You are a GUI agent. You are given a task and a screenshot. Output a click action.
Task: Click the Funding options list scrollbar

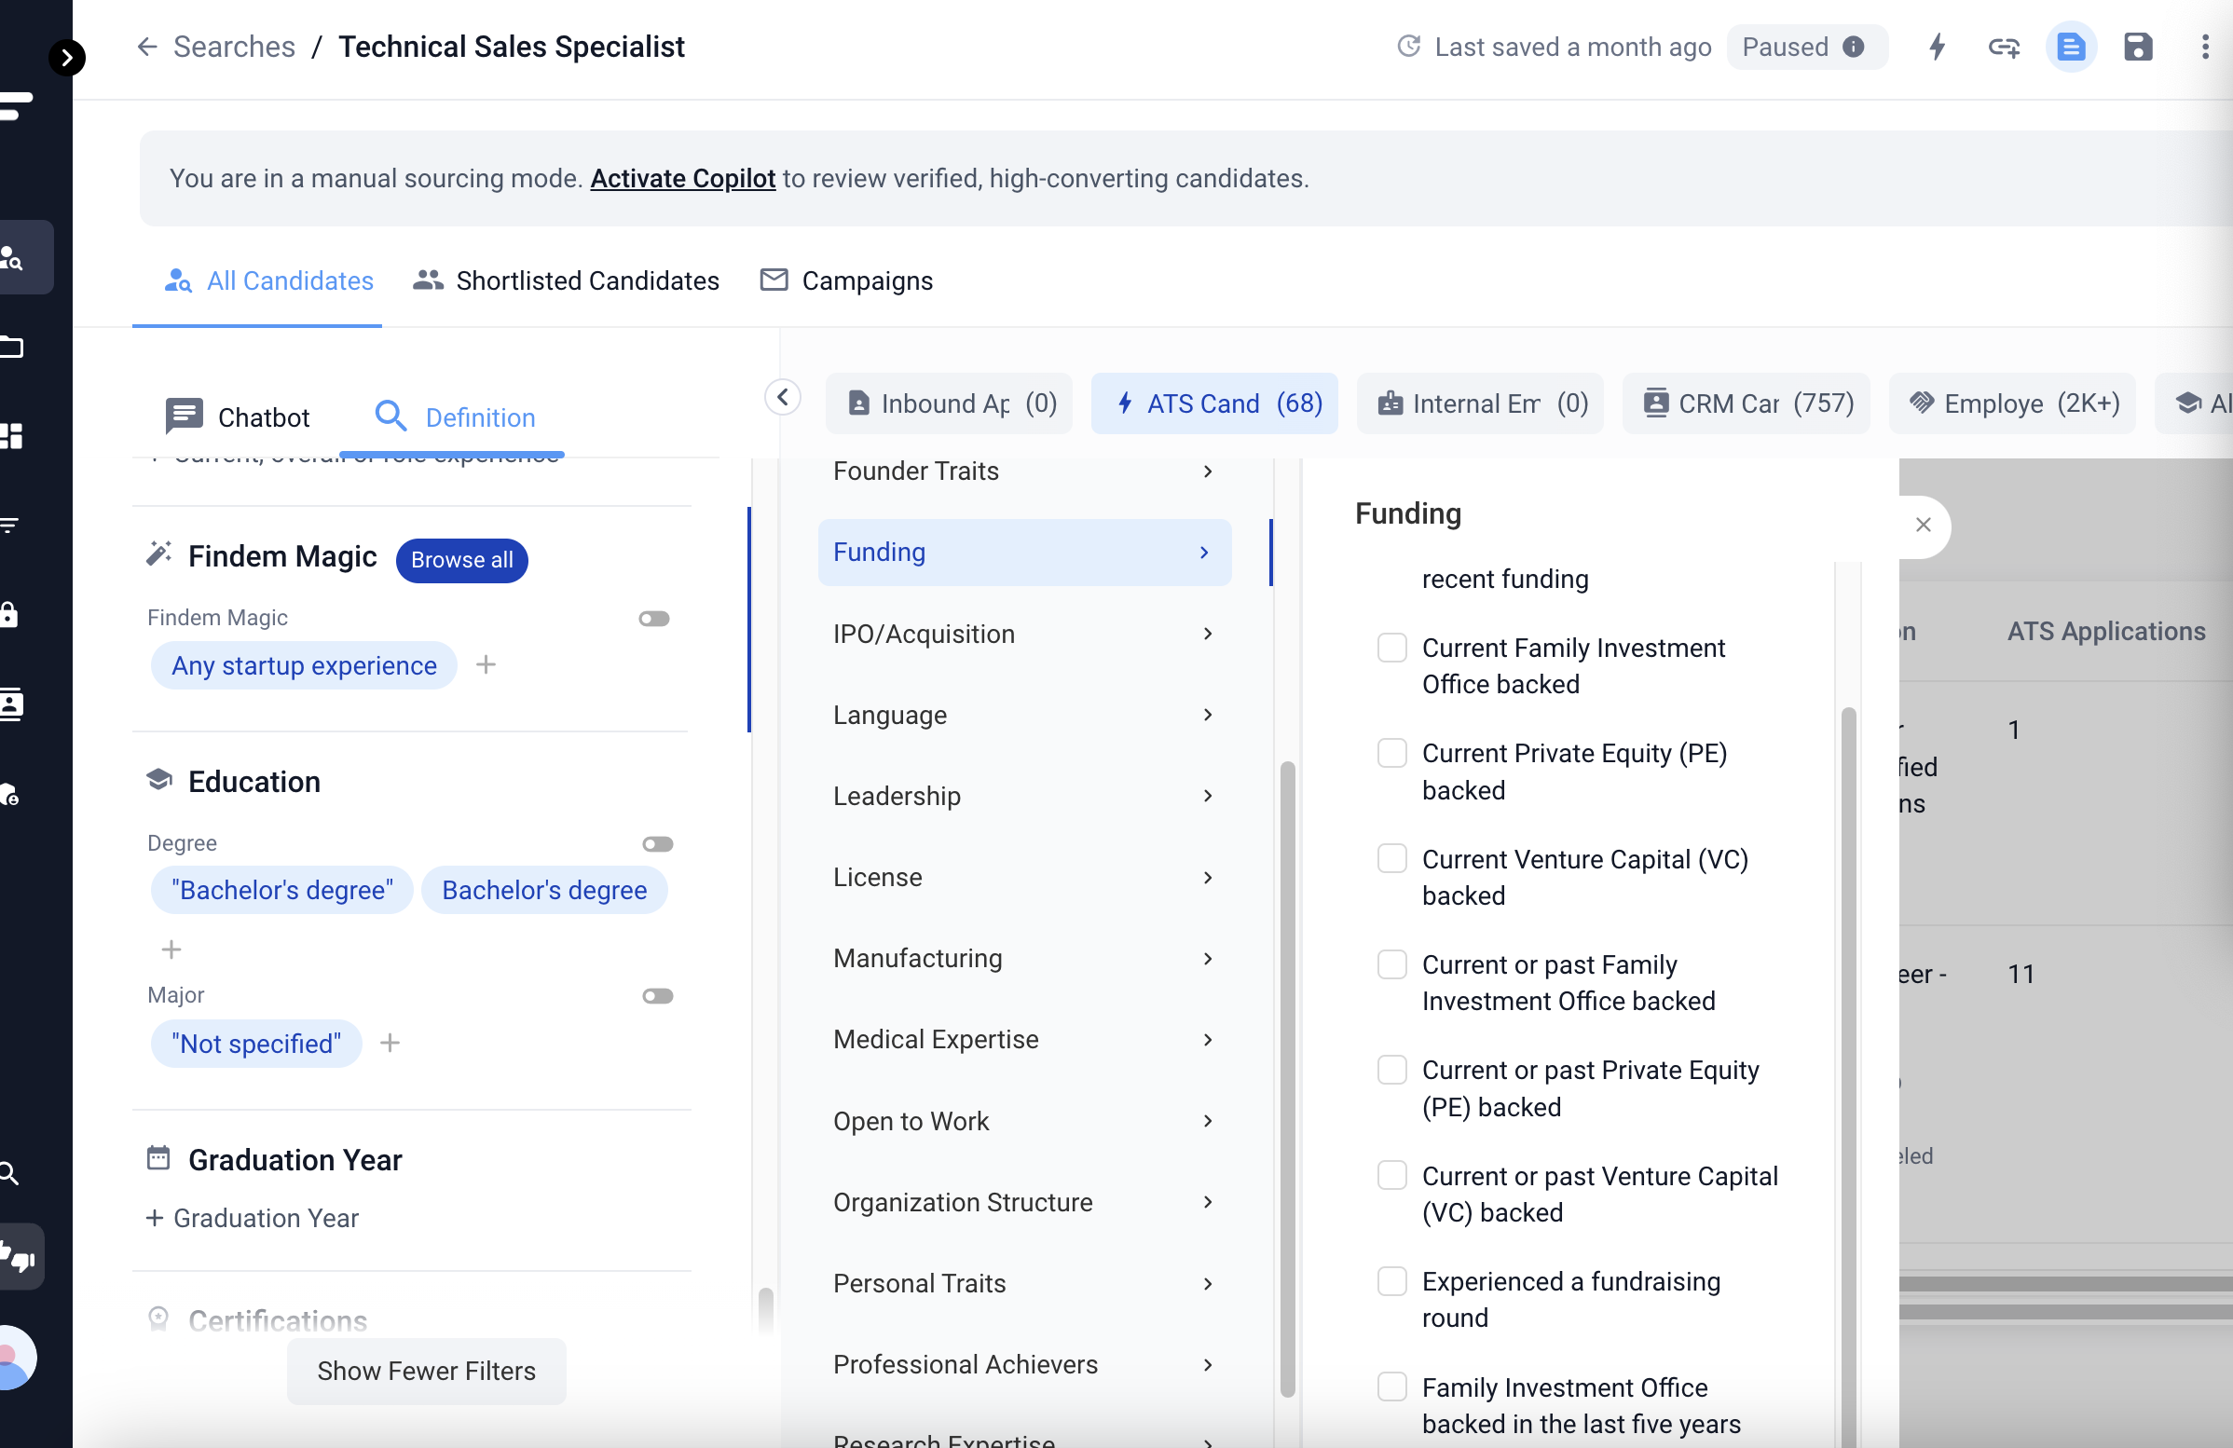[x=1848, y=1075]
